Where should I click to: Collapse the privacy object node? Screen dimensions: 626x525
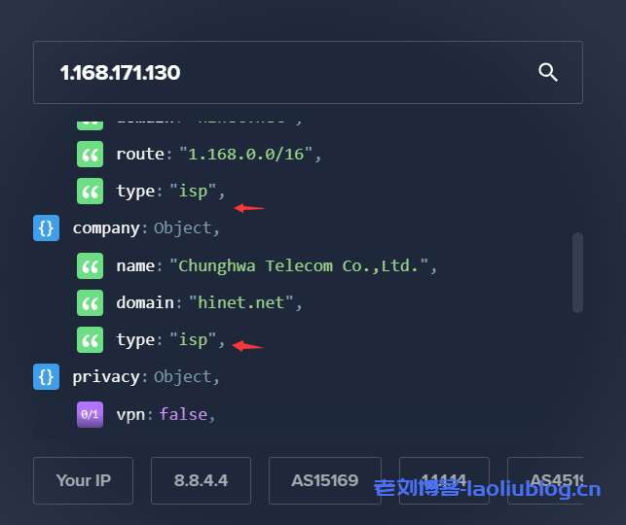47,377
